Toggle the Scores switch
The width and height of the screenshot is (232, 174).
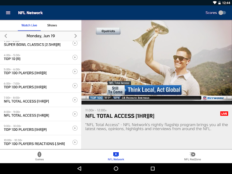tap(222, 13)
